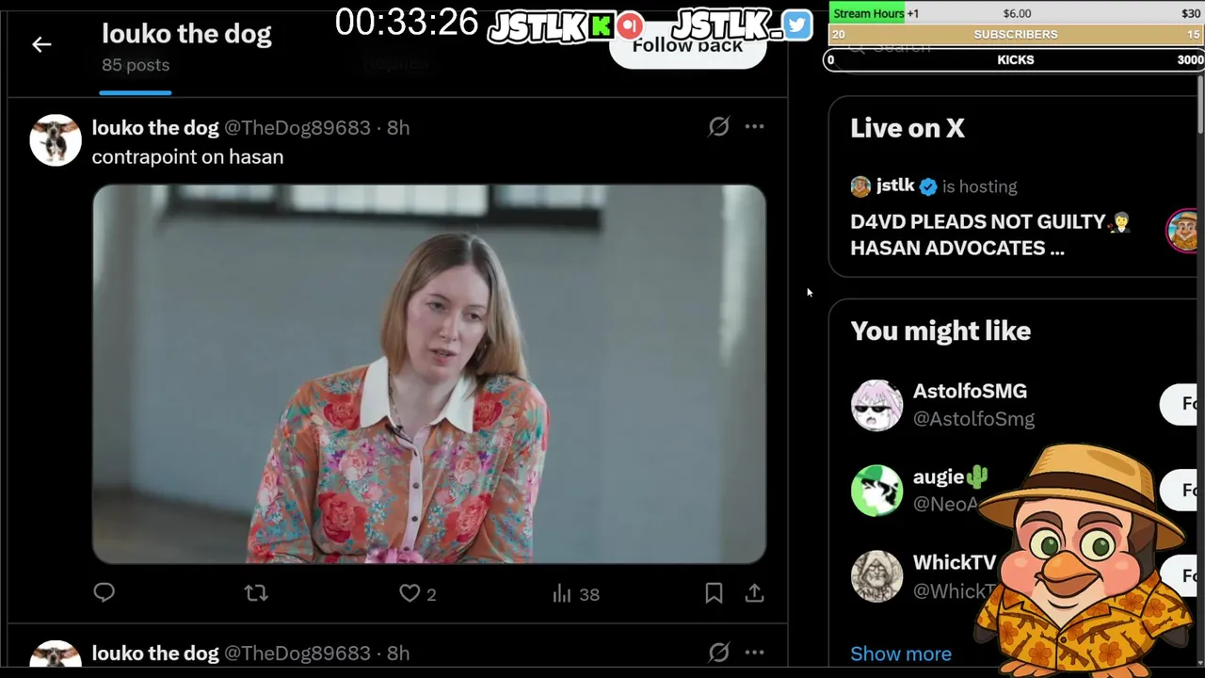
Task: Click the WhickTV display name
Action: (x=955, y=562)
